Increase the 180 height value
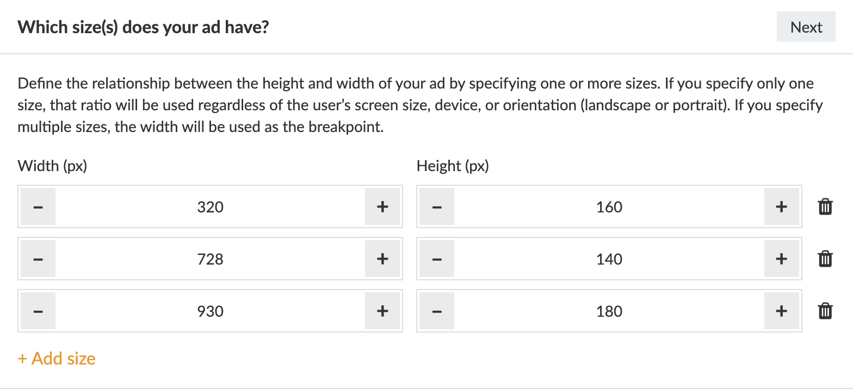The height and width of the screenshot is (389, 853). 781,311
